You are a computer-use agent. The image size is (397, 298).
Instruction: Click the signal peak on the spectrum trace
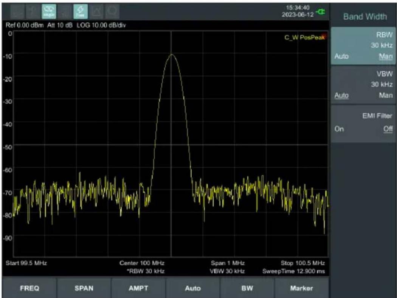click(171, 55)
